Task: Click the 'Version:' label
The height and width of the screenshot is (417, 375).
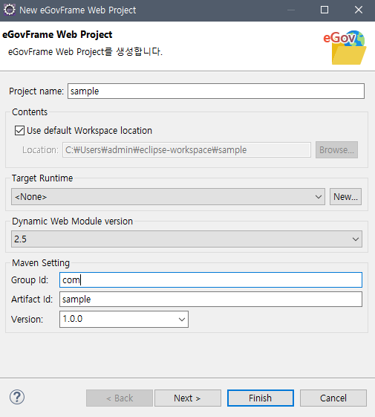Action: point(27,320)
